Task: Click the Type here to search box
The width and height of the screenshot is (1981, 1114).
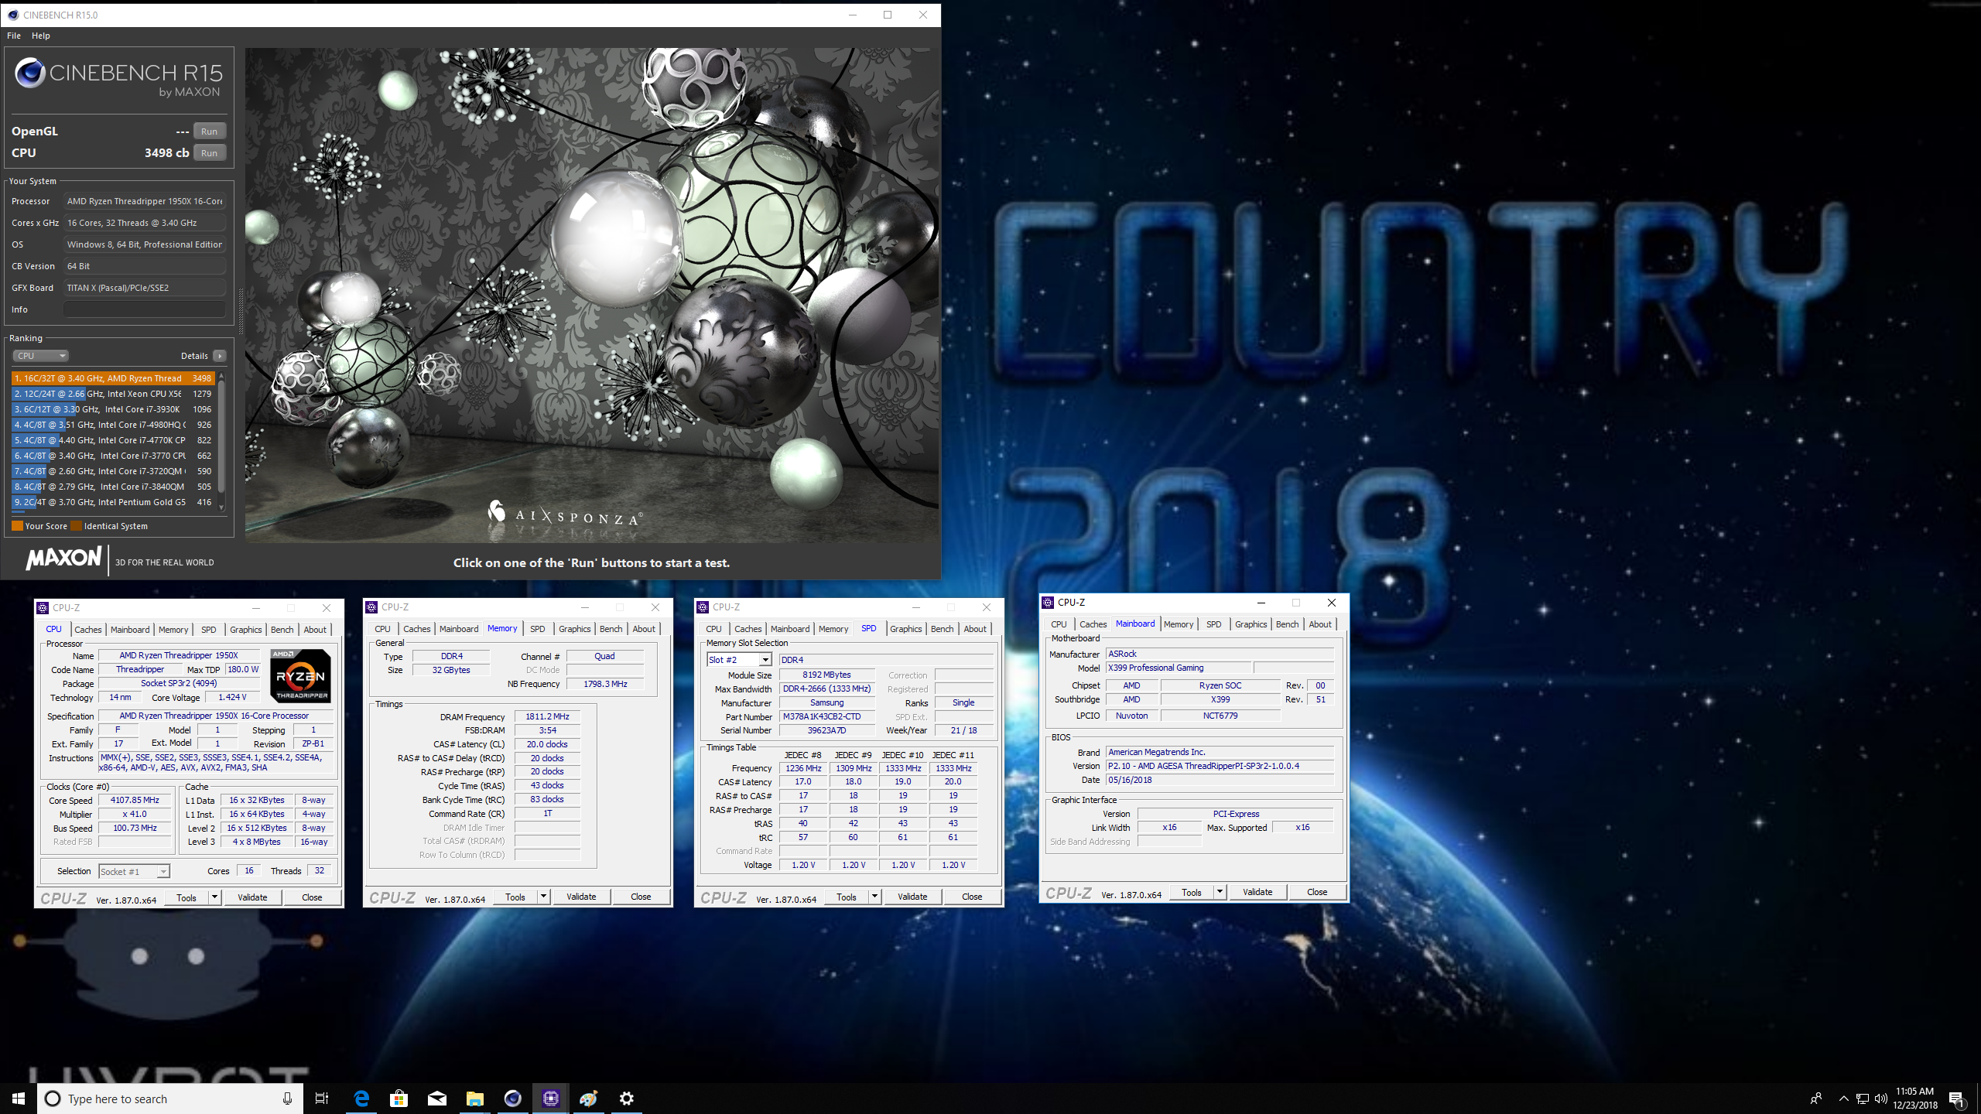Action: [170, 1099]
